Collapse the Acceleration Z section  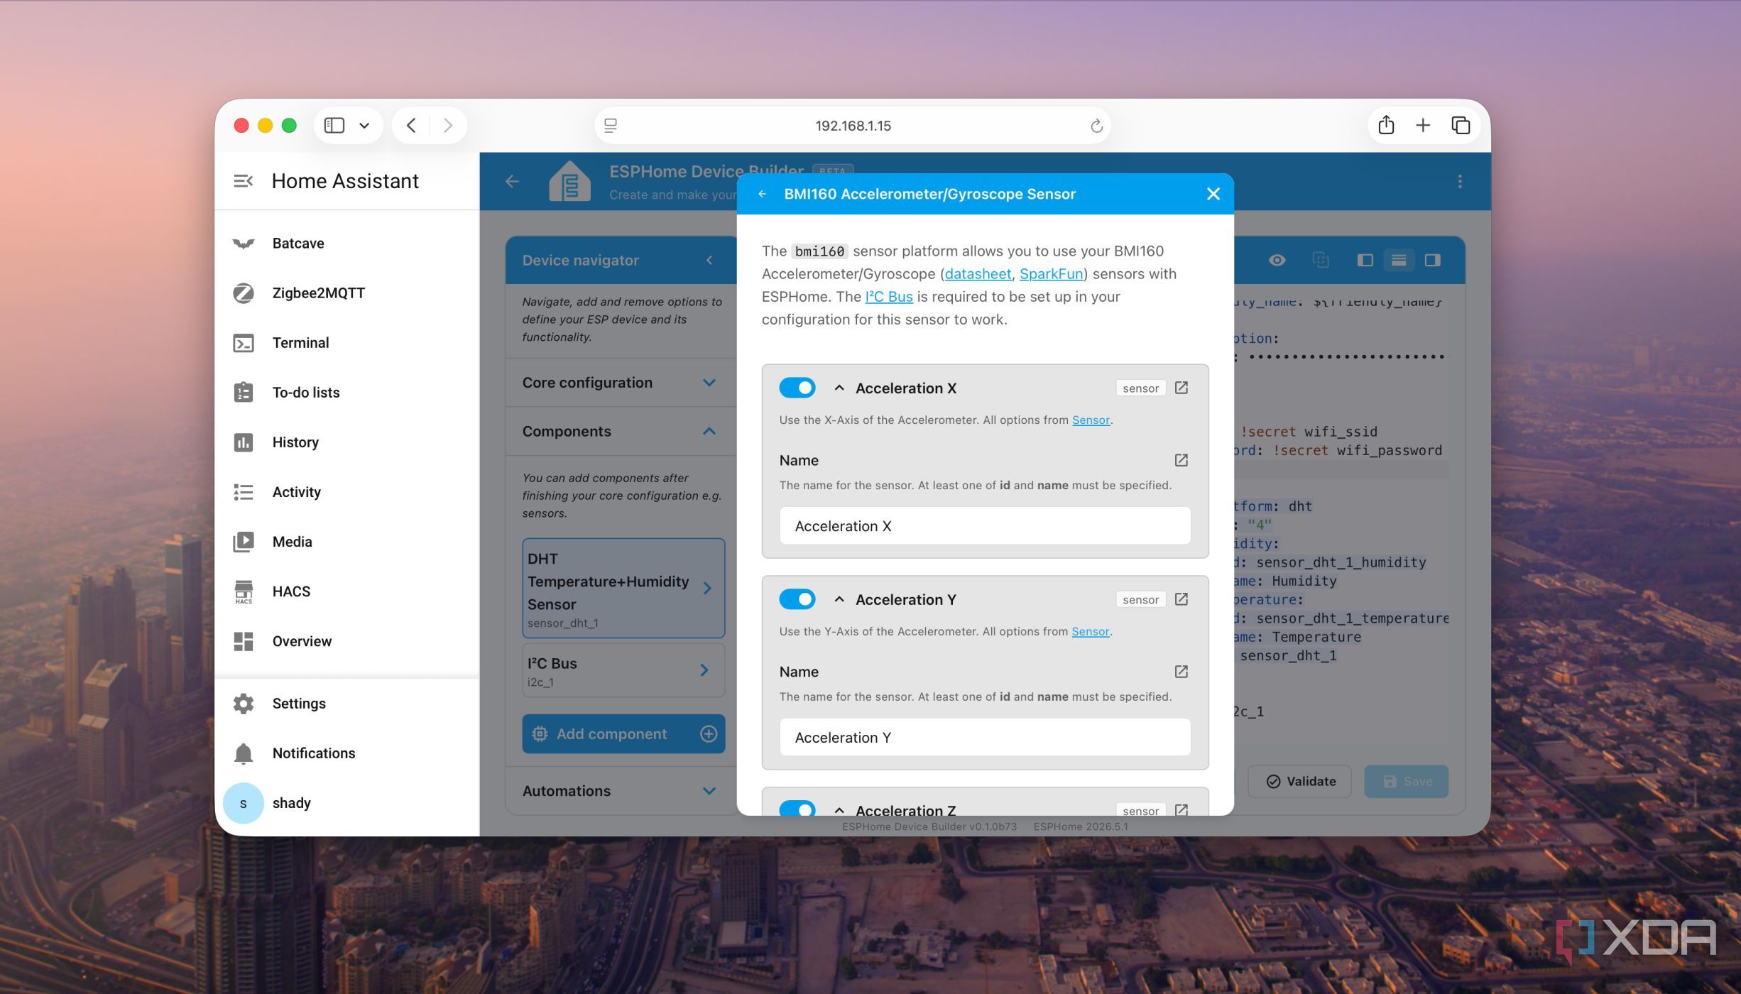coord(839,809)
